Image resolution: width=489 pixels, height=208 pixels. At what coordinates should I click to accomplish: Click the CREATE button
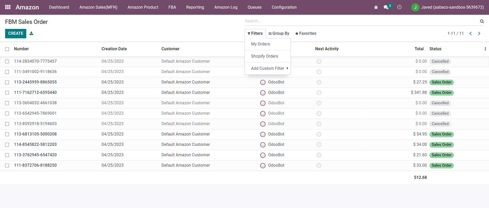(x=16, y=33)
